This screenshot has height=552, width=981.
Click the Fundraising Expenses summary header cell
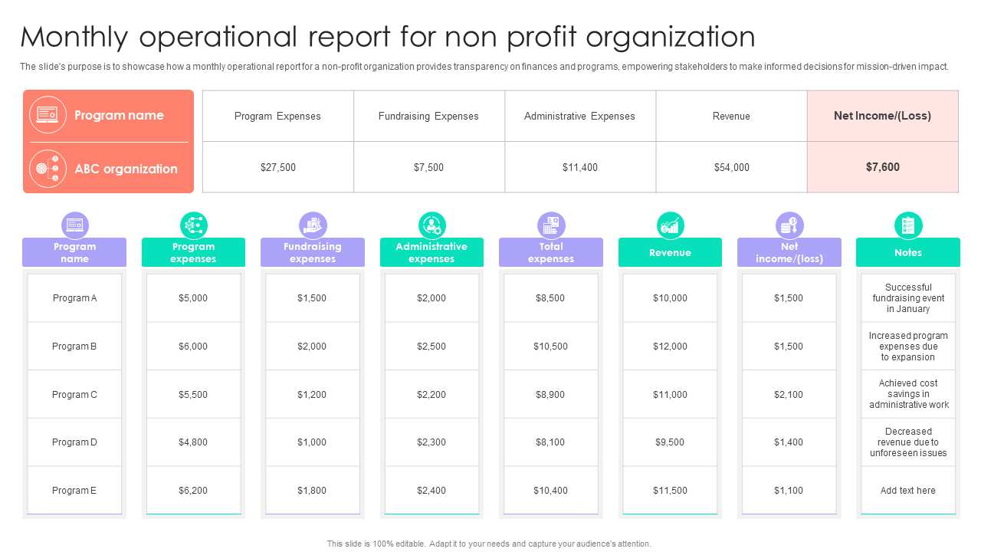[x=428, y=116]
